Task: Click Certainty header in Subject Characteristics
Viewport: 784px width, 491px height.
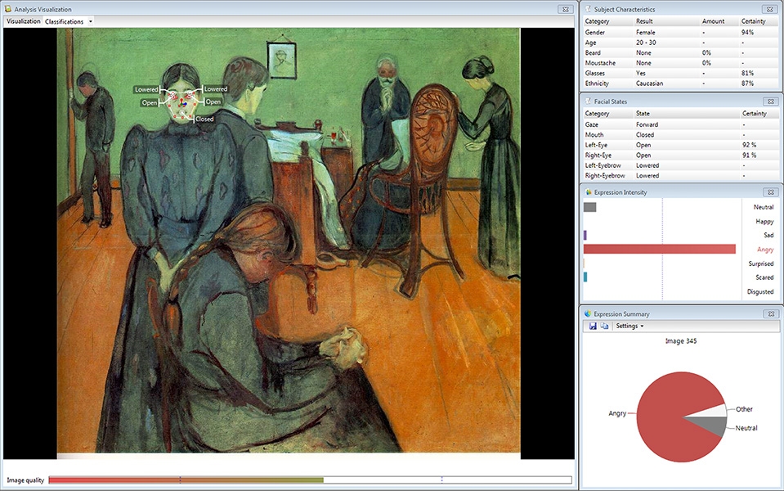Action: coord(753,21)
